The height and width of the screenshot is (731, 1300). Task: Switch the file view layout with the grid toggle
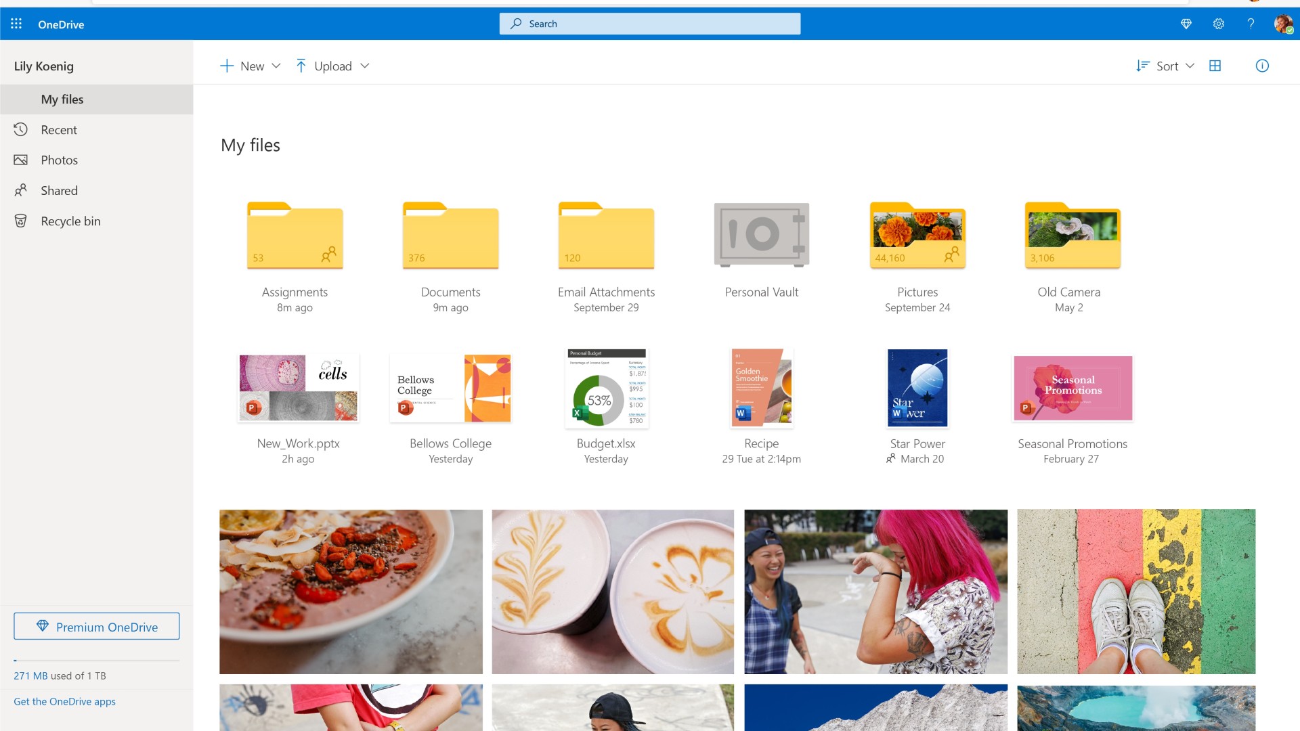pos(1215,66)
